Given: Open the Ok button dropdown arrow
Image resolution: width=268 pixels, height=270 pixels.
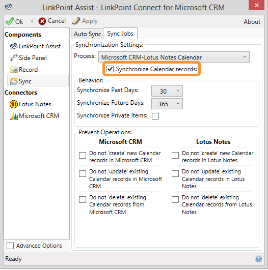Looking at the screenshot, I should click(32, 21).
